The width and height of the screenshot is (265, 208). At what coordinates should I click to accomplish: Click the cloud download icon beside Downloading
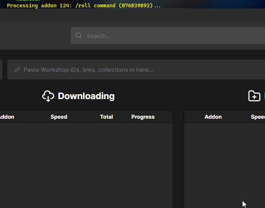coord(48,96)
